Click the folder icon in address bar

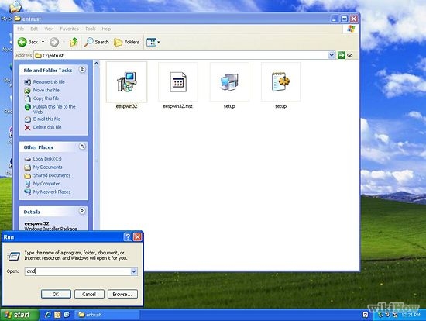38,56
